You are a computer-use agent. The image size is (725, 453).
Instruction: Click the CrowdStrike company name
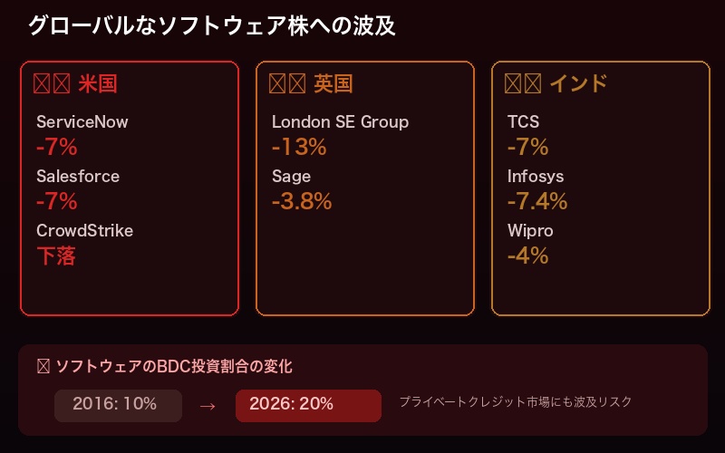click(84, 230)
